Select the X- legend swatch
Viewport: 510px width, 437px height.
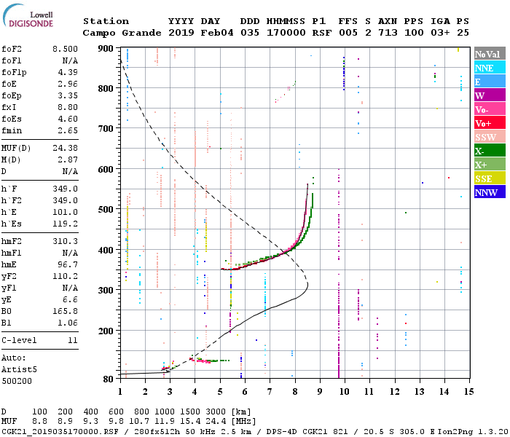coord(490,151)
